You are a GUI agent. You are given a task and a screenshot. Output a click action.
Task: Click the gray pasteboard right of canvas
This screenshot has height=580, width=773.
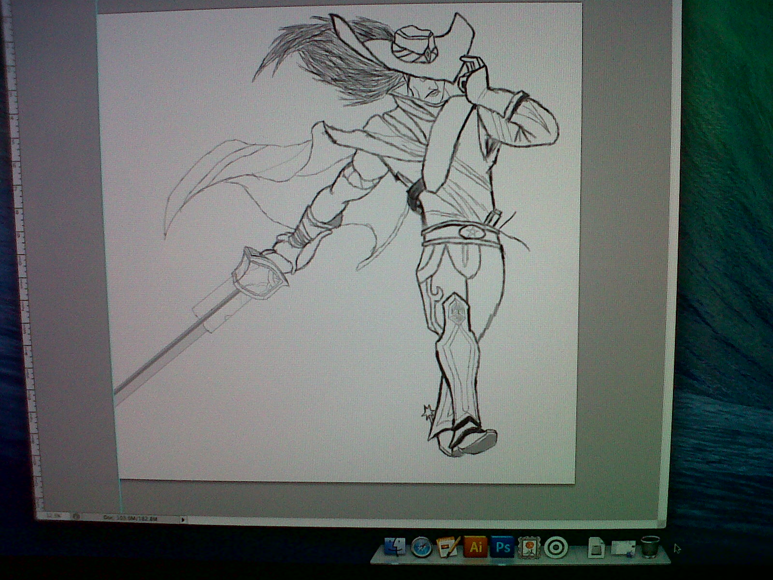pos(623,242)
